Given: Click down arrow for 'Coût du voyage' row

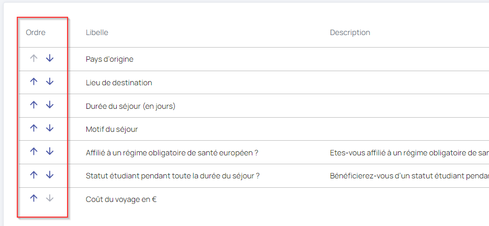Looking at the screenshot, I should [50, 198].
